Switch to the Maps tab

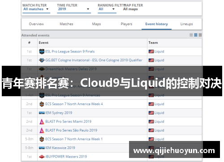(96, 24)
